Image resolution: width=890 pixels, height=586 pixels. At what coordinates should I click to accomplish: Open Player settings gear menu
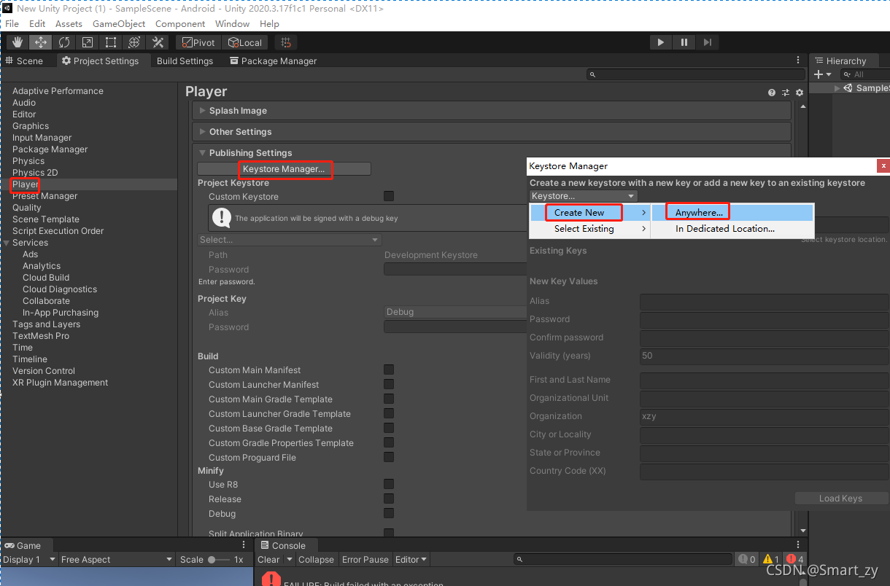click(800, 93)
